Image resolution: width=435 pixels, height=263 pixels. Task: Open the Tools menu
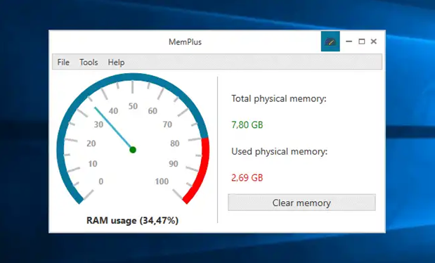89,62
